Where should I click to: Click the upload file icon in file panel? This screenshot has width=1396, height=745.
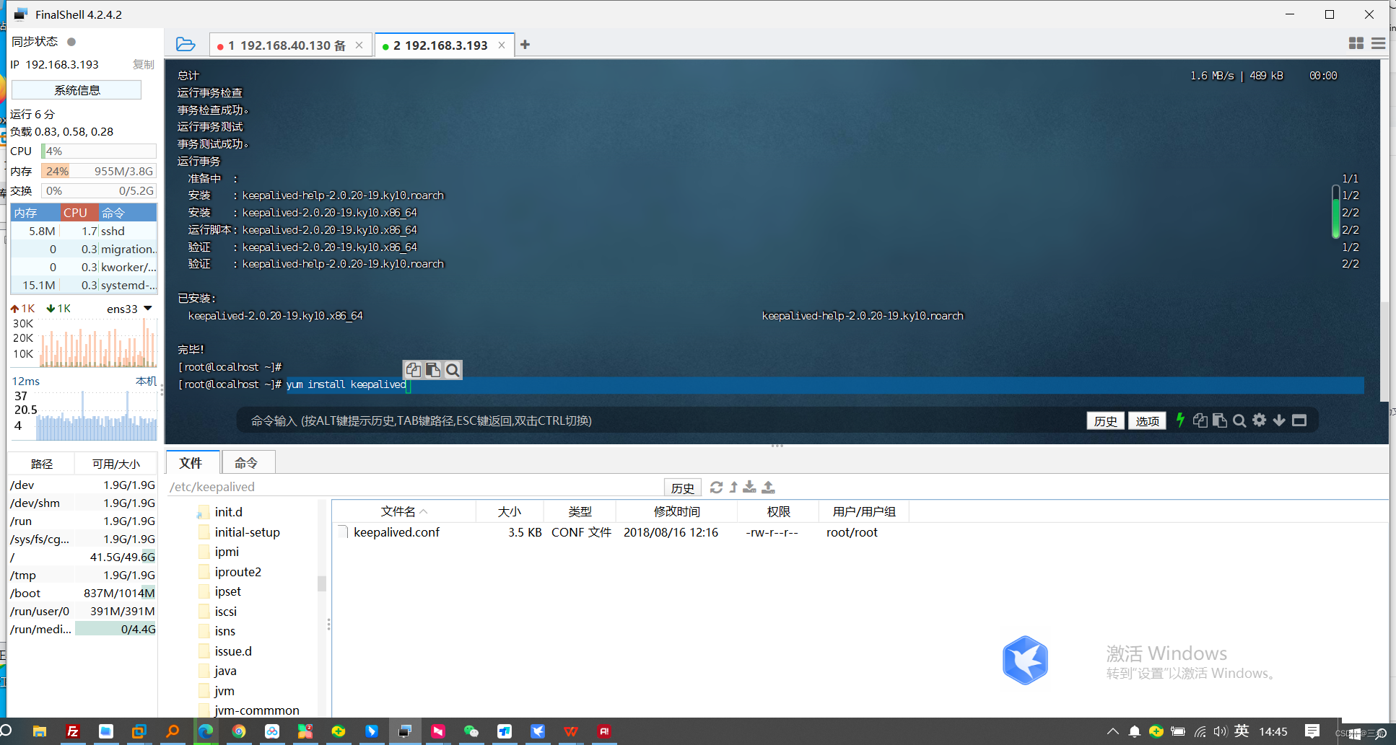point(768,487)
